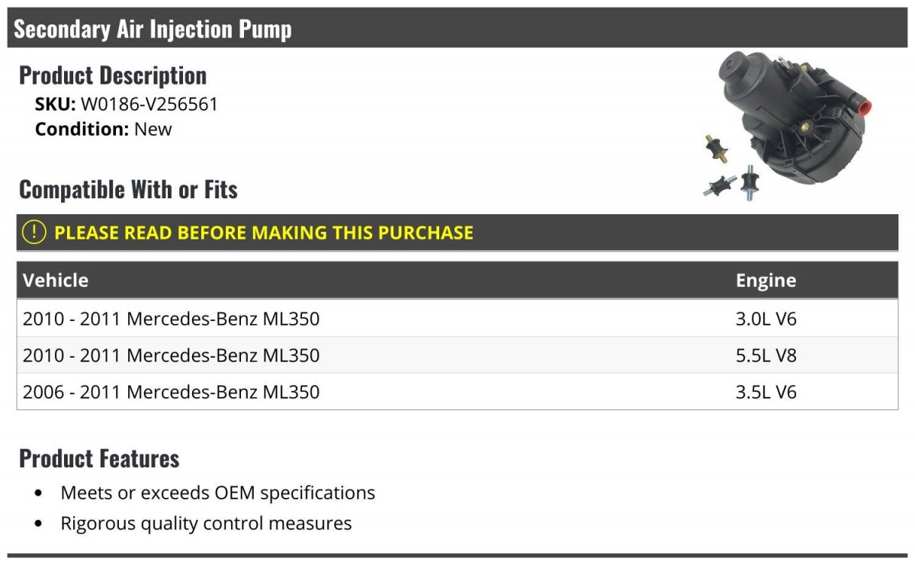Click the 3.5L V6 engine cell

766,392
